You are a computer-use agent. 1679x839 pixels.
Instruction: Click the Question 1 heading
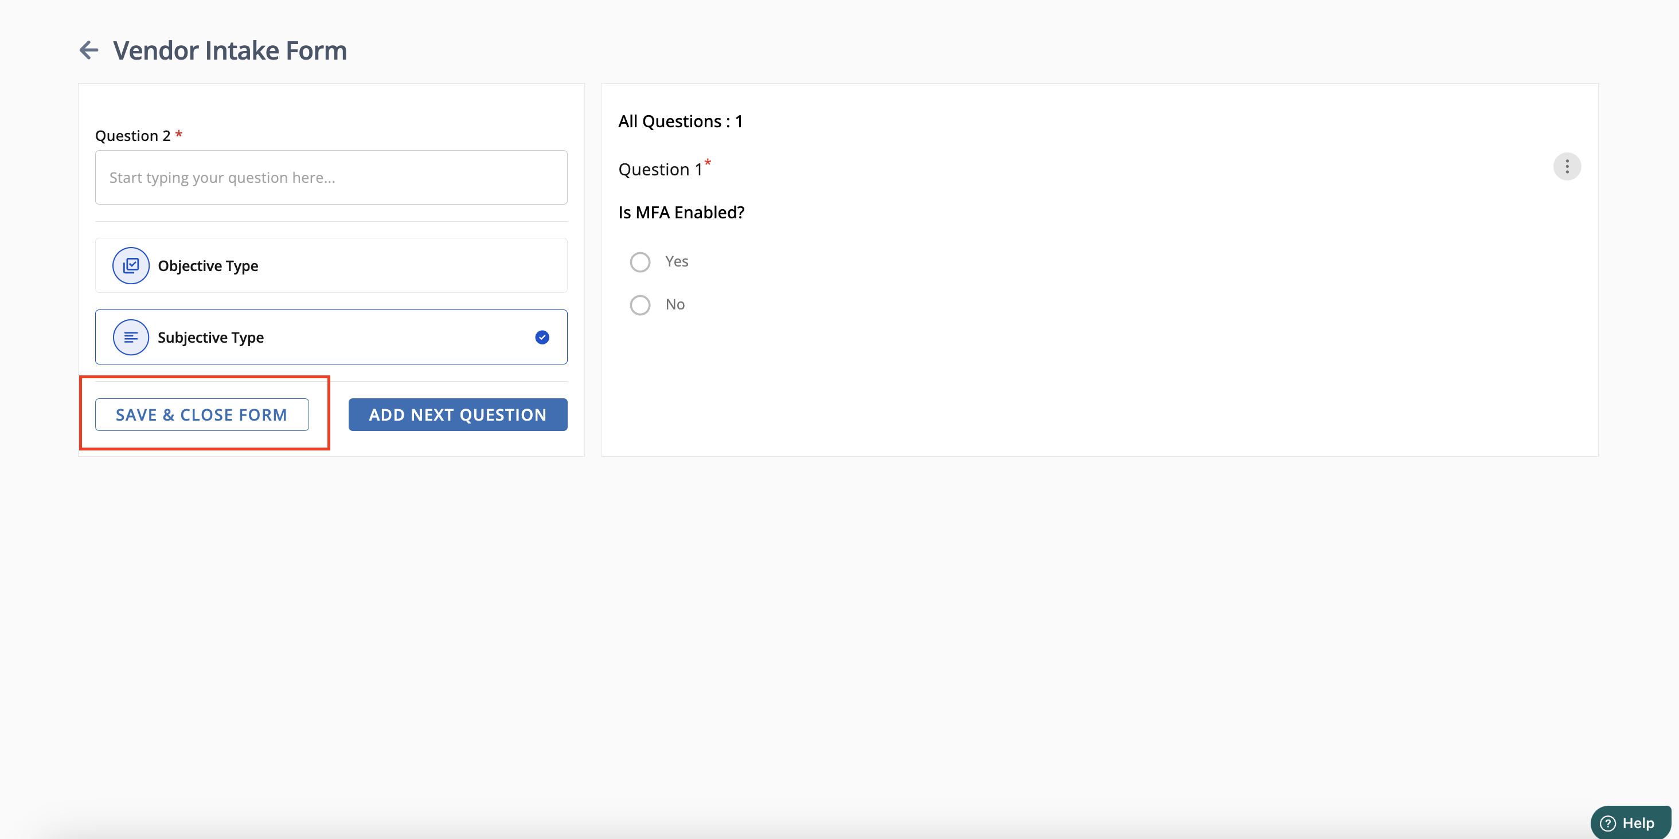point(660,170)
